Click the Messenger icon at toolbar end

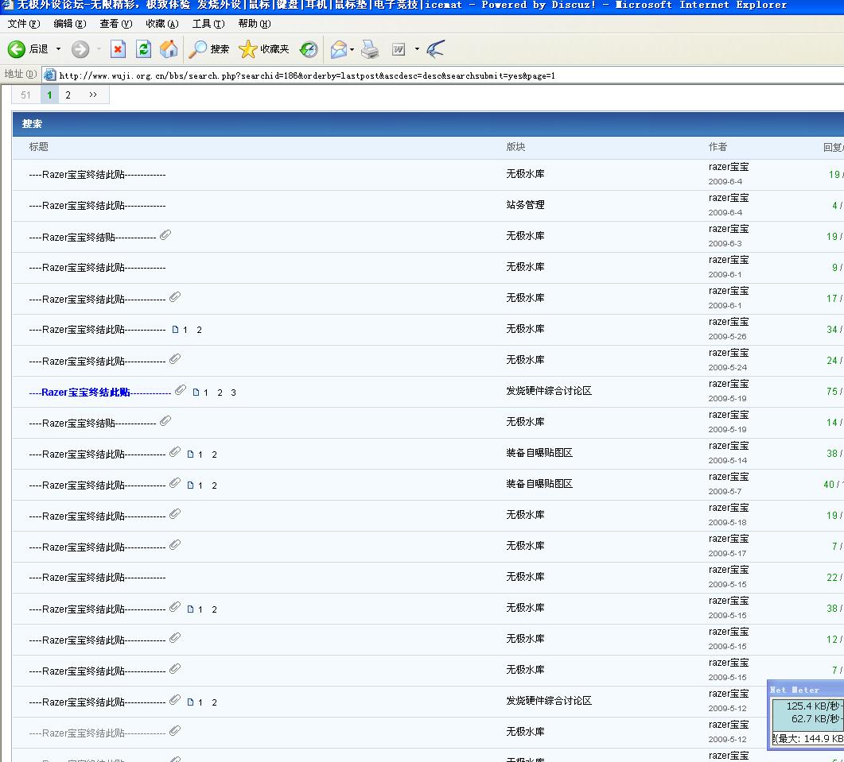(434, 49)
